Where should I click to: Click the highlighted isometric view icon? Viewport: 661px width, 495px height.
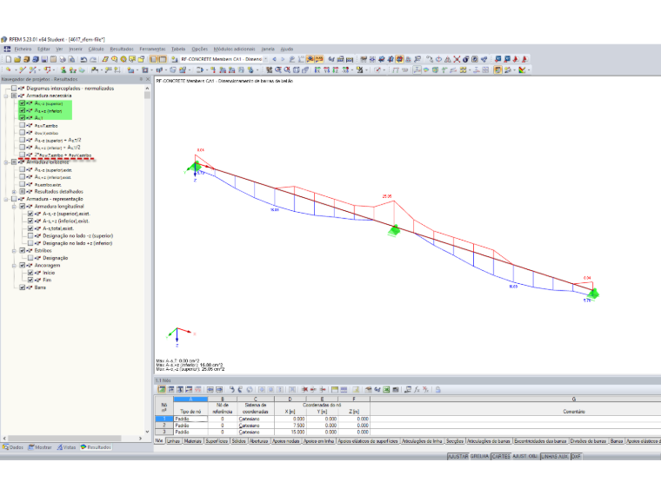(399, 59)
